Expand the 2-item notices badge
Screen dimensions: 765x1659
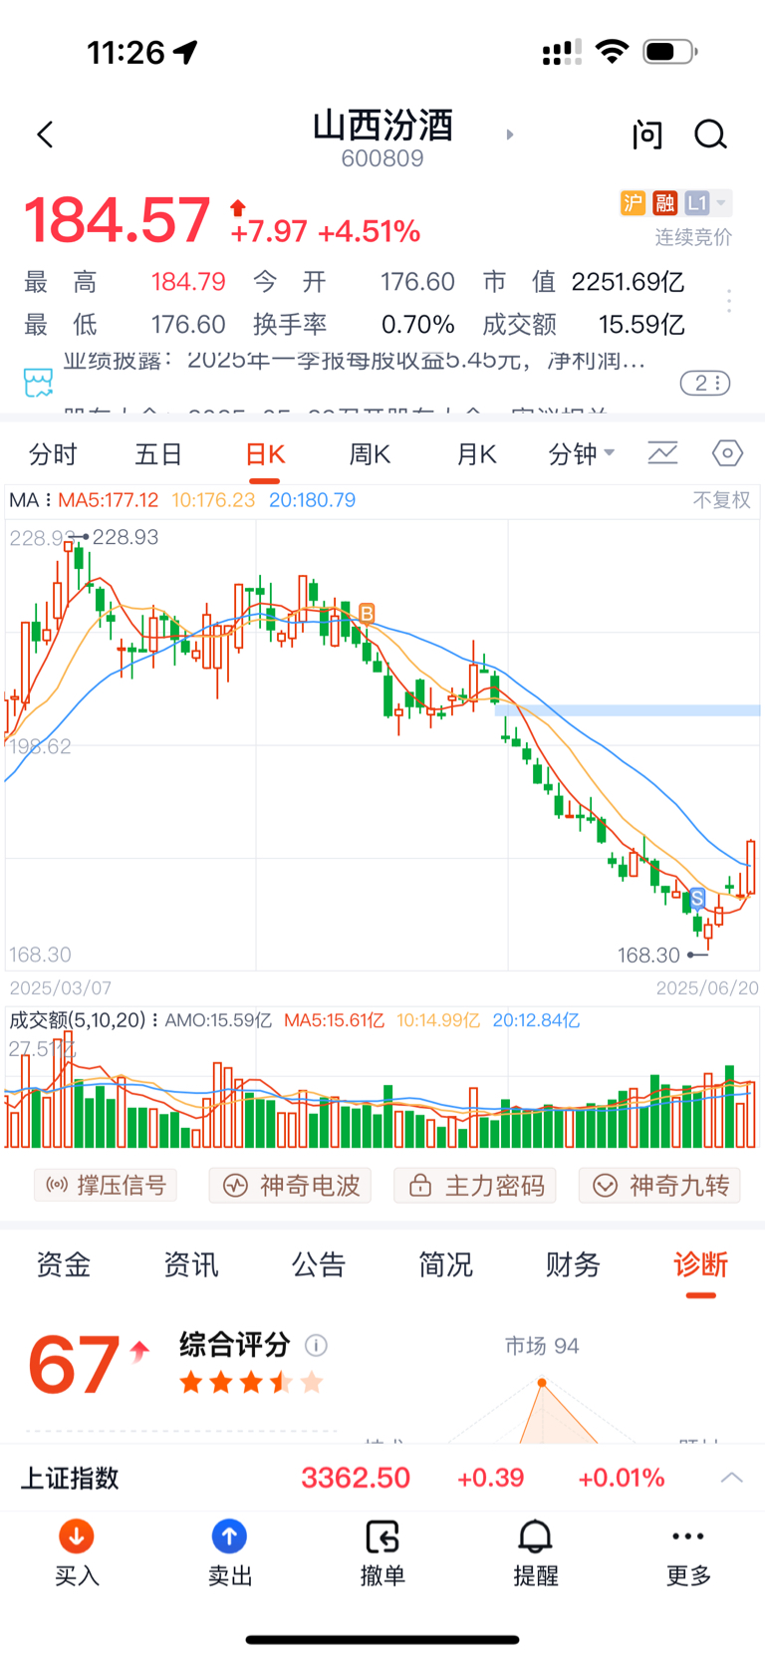click(705, 383)
